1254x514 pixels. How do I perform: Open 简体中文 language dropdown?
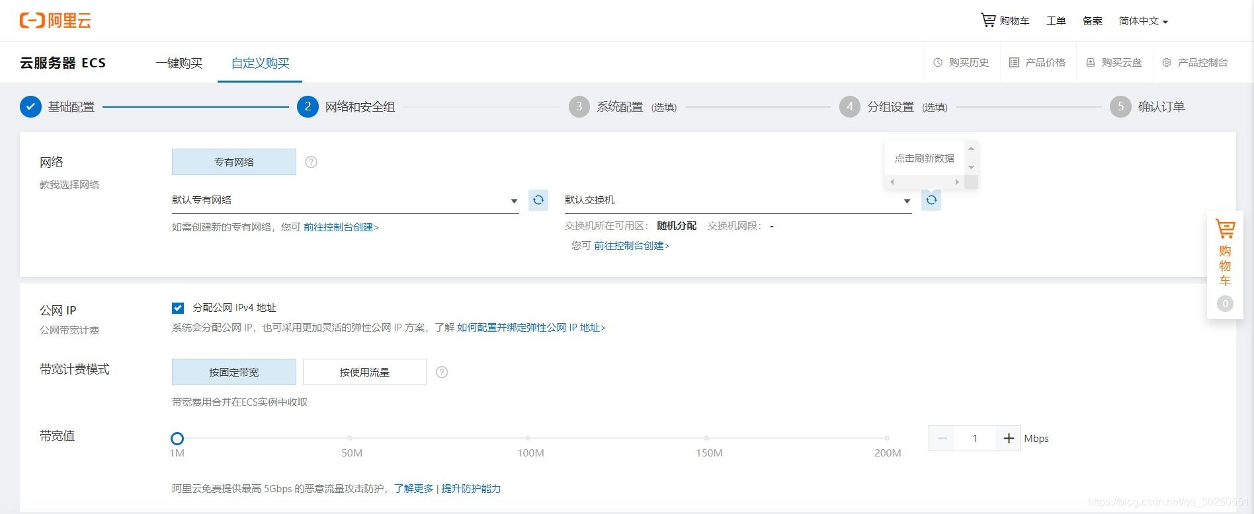click(1144, 21)
